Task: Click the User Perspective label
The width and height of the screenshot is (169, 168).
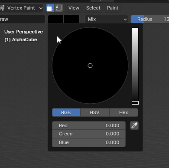Action: pyautogui.click(x=23, y=32)
